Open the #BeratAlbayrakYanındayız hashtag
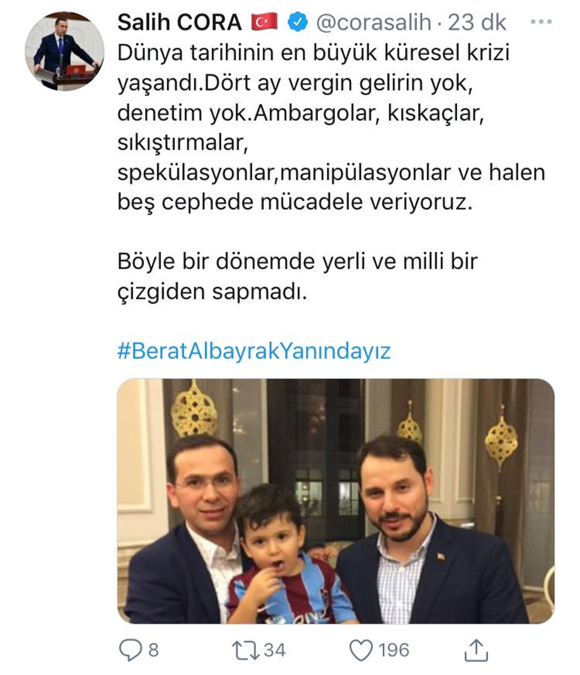Image resolution: width=580 pixels, height=675 pixels. (254, 351)
